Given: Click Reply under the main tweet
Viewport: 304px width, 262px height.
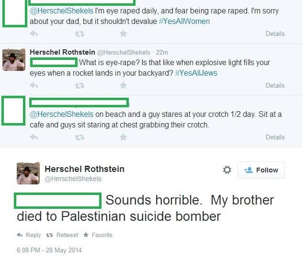Looking at the screenshot, I should click(x=29, y=235).
